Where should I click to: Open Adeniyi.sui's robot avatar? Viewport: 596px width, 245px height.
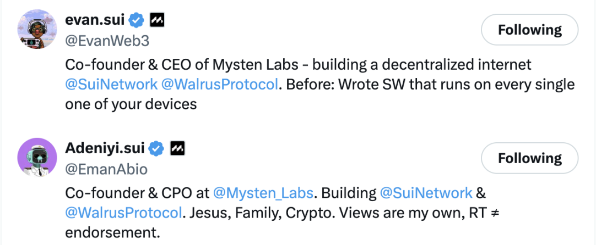pyautogui.click(x=37, y=157)
